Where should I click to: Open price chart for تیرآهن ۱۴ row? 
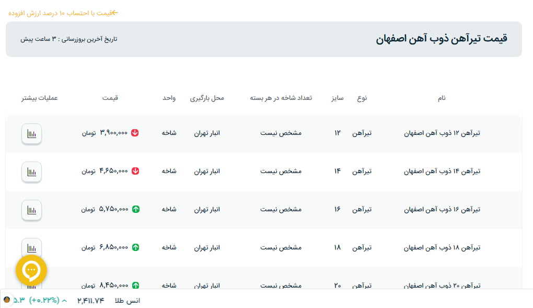coord(31,172)
